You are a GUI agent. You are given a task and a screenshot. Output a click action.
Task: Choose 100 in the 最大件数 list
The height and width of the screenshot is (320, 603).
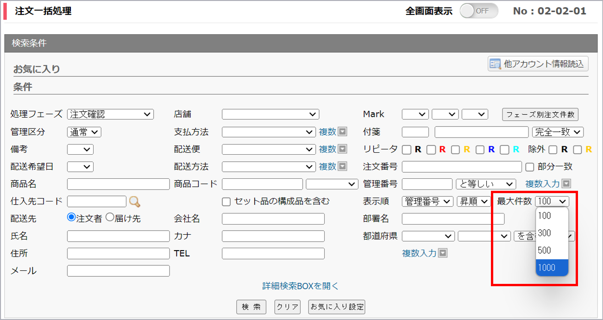tap(552, 215)
